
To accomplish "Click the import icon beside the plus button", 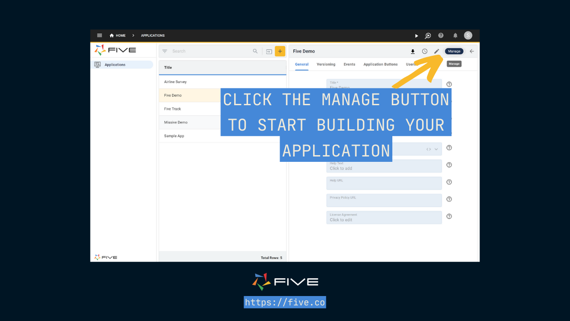I will tap(269, 51).
